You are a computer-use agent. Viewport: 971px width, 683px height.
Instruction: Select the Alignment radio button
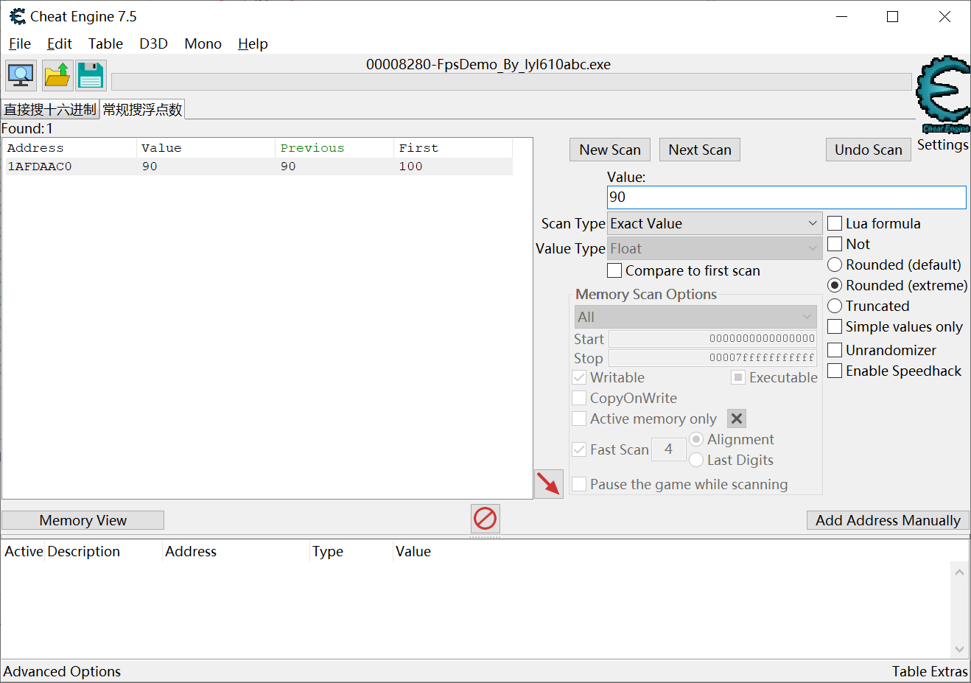click(696, 439)
